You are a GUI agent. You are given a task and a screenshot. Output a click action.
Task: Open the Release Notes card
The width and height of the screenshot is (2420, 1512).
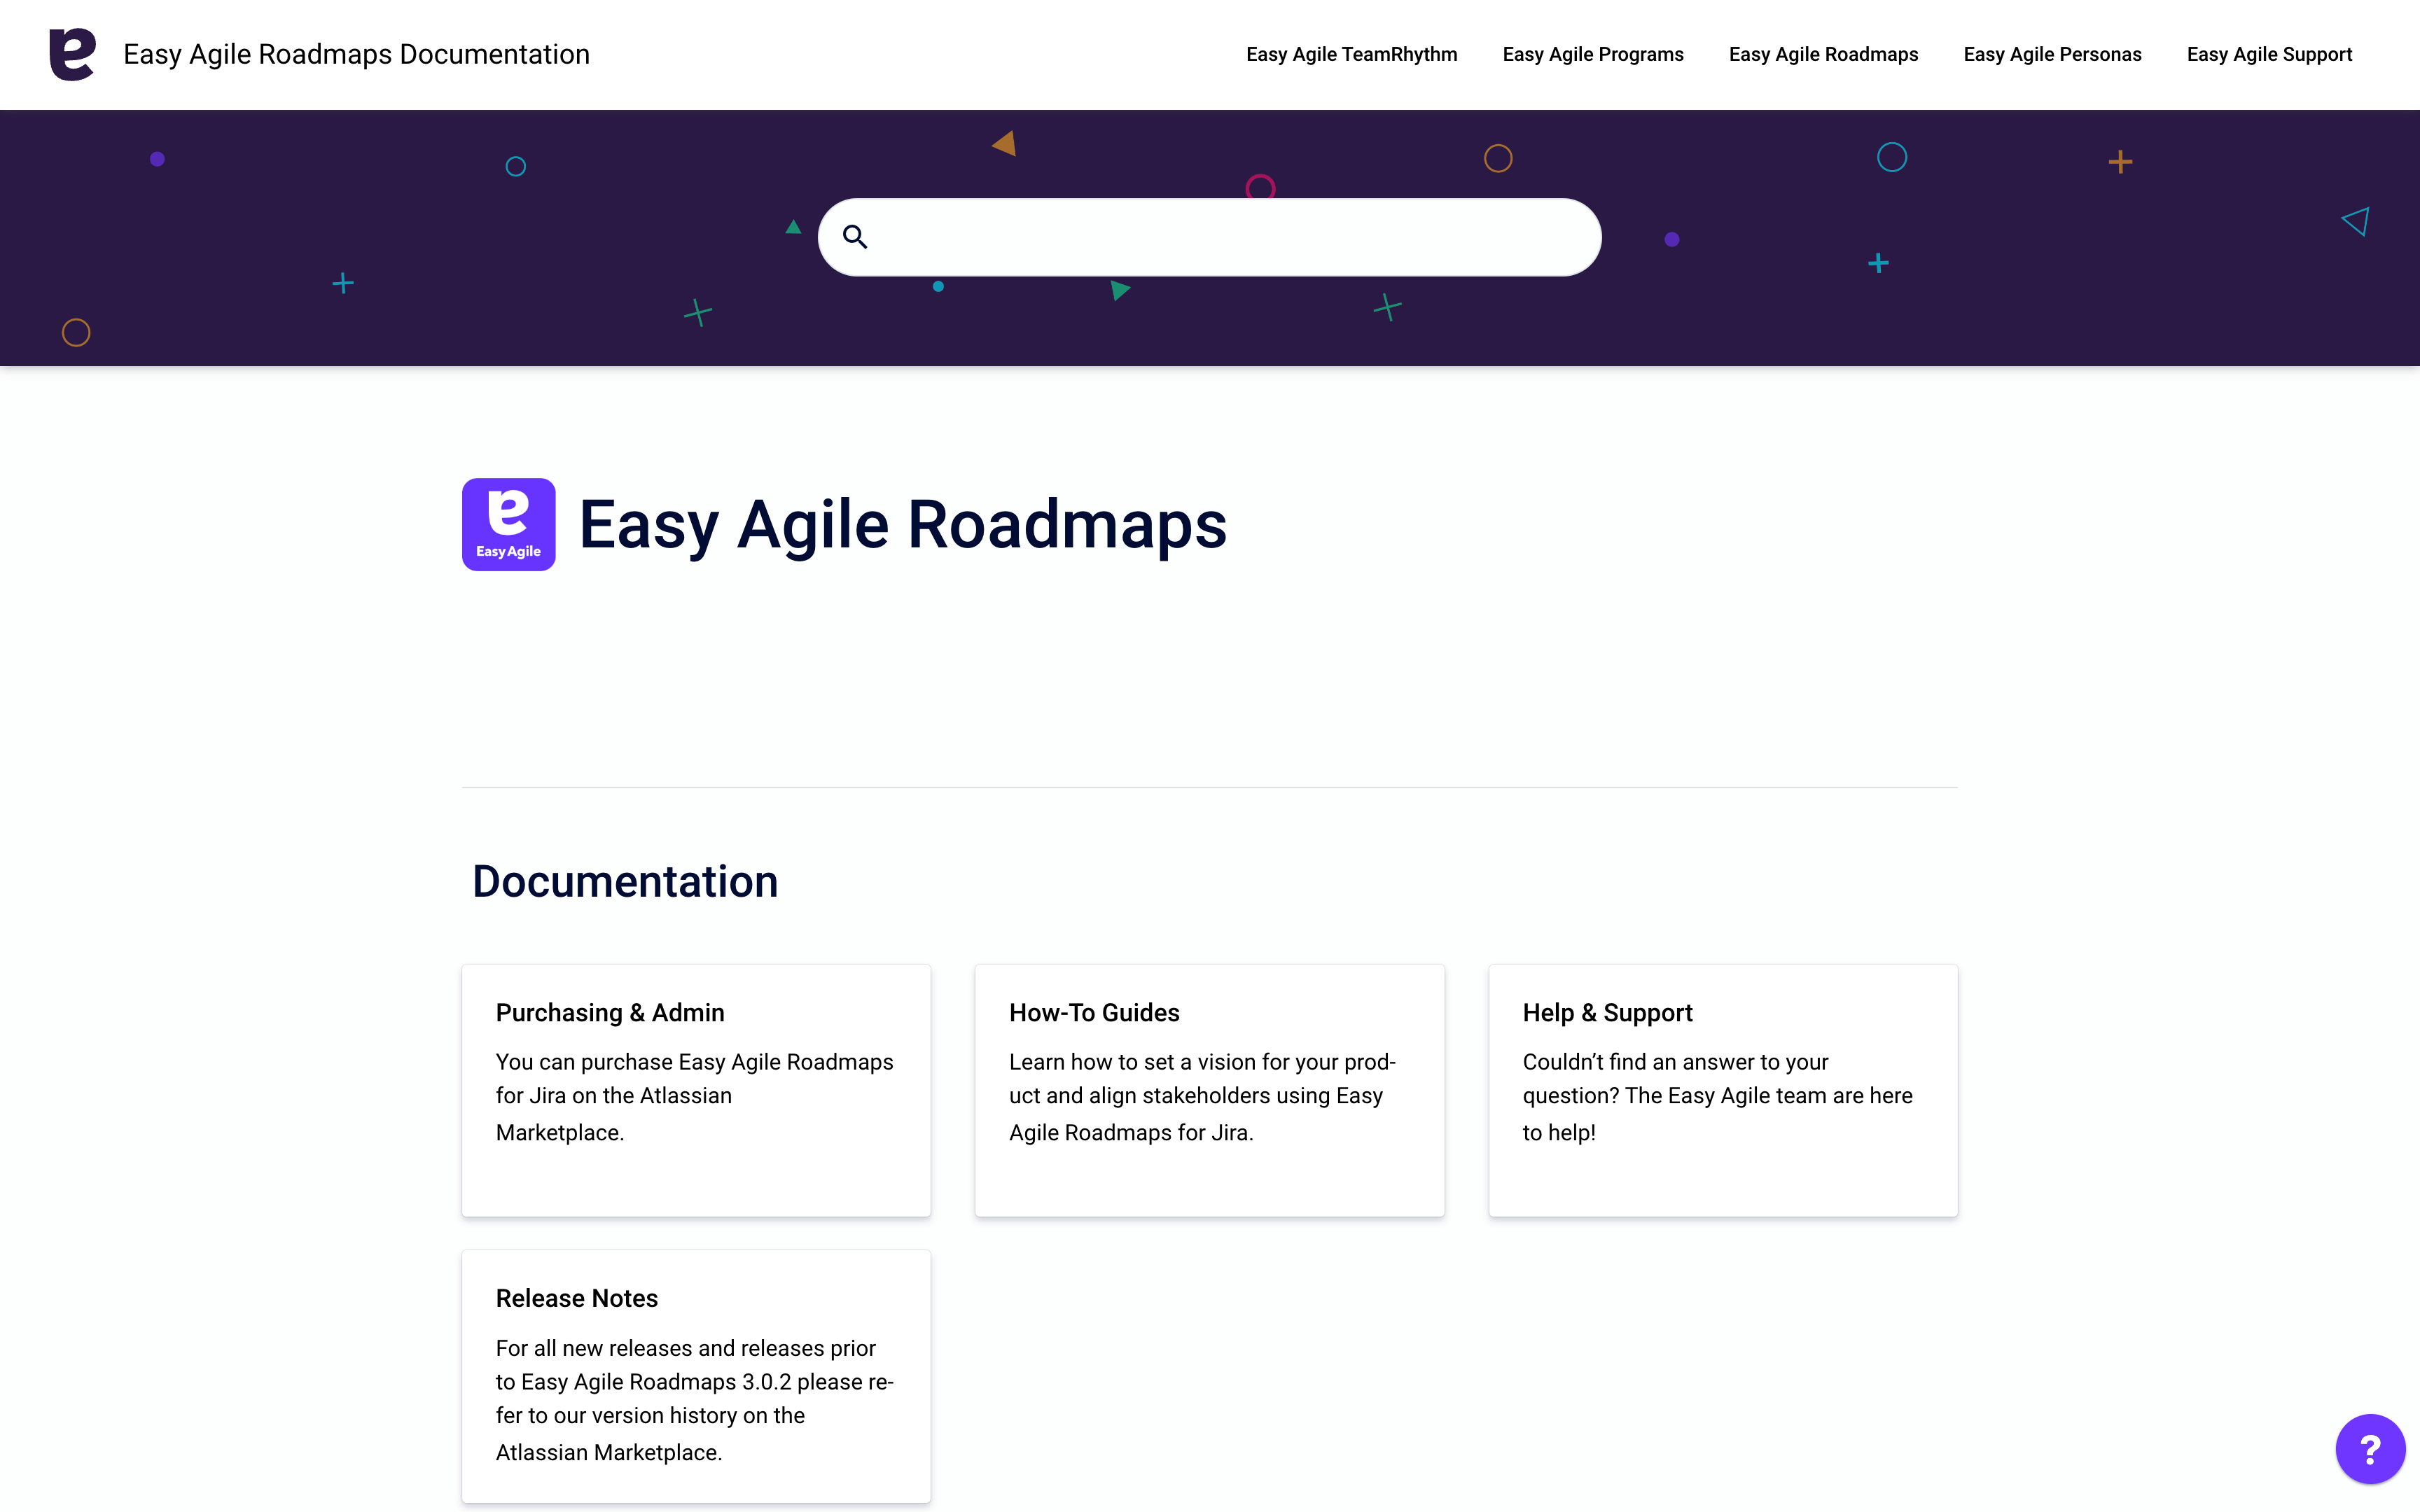coord(696,1376)
